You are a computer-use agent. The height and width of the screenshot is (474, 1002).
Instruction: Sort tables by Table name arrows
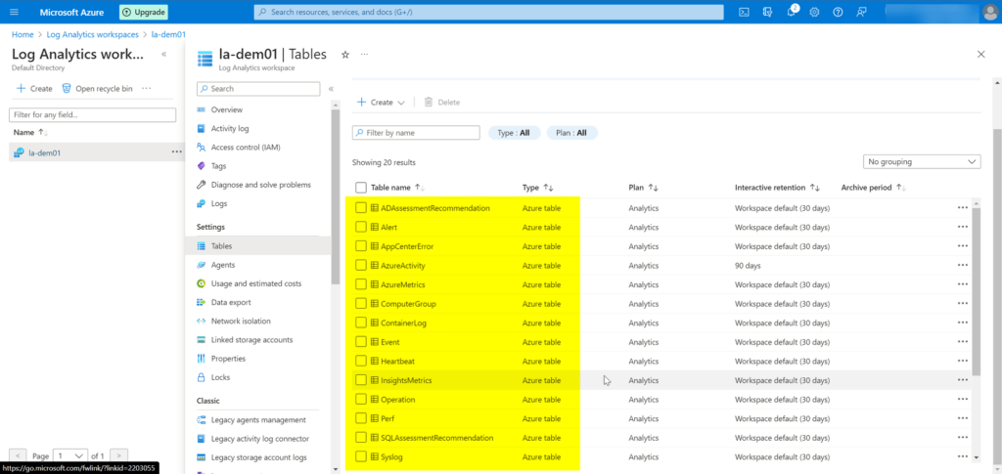coord(419,188)
